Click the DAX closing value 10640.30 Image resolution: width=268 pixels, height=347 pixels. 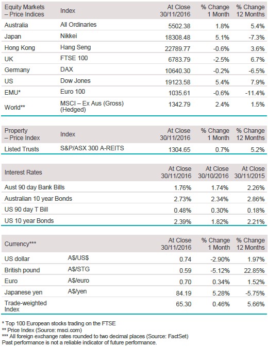pos(177,71)
